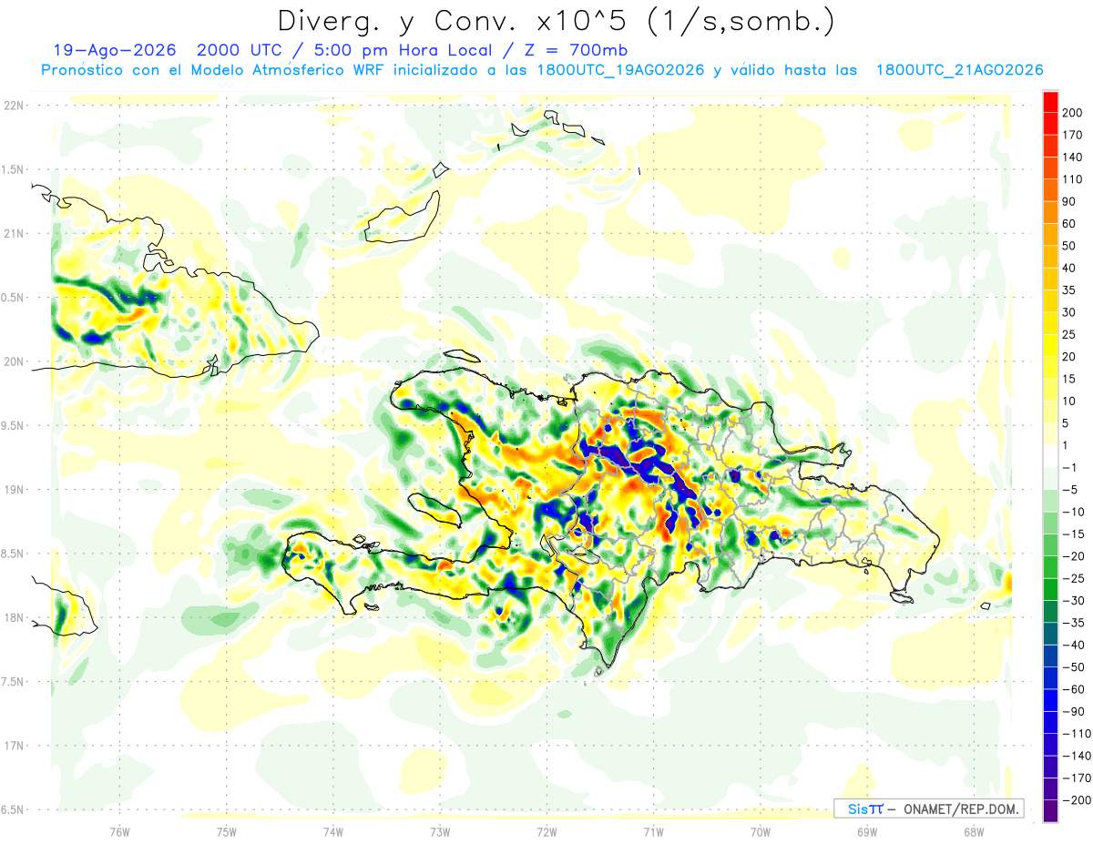The height and width of the screenshot is (844, 1093).
Task: Click the "9.5N" latitude tick label
Action: pyautogui.click(x=13, y=426)
